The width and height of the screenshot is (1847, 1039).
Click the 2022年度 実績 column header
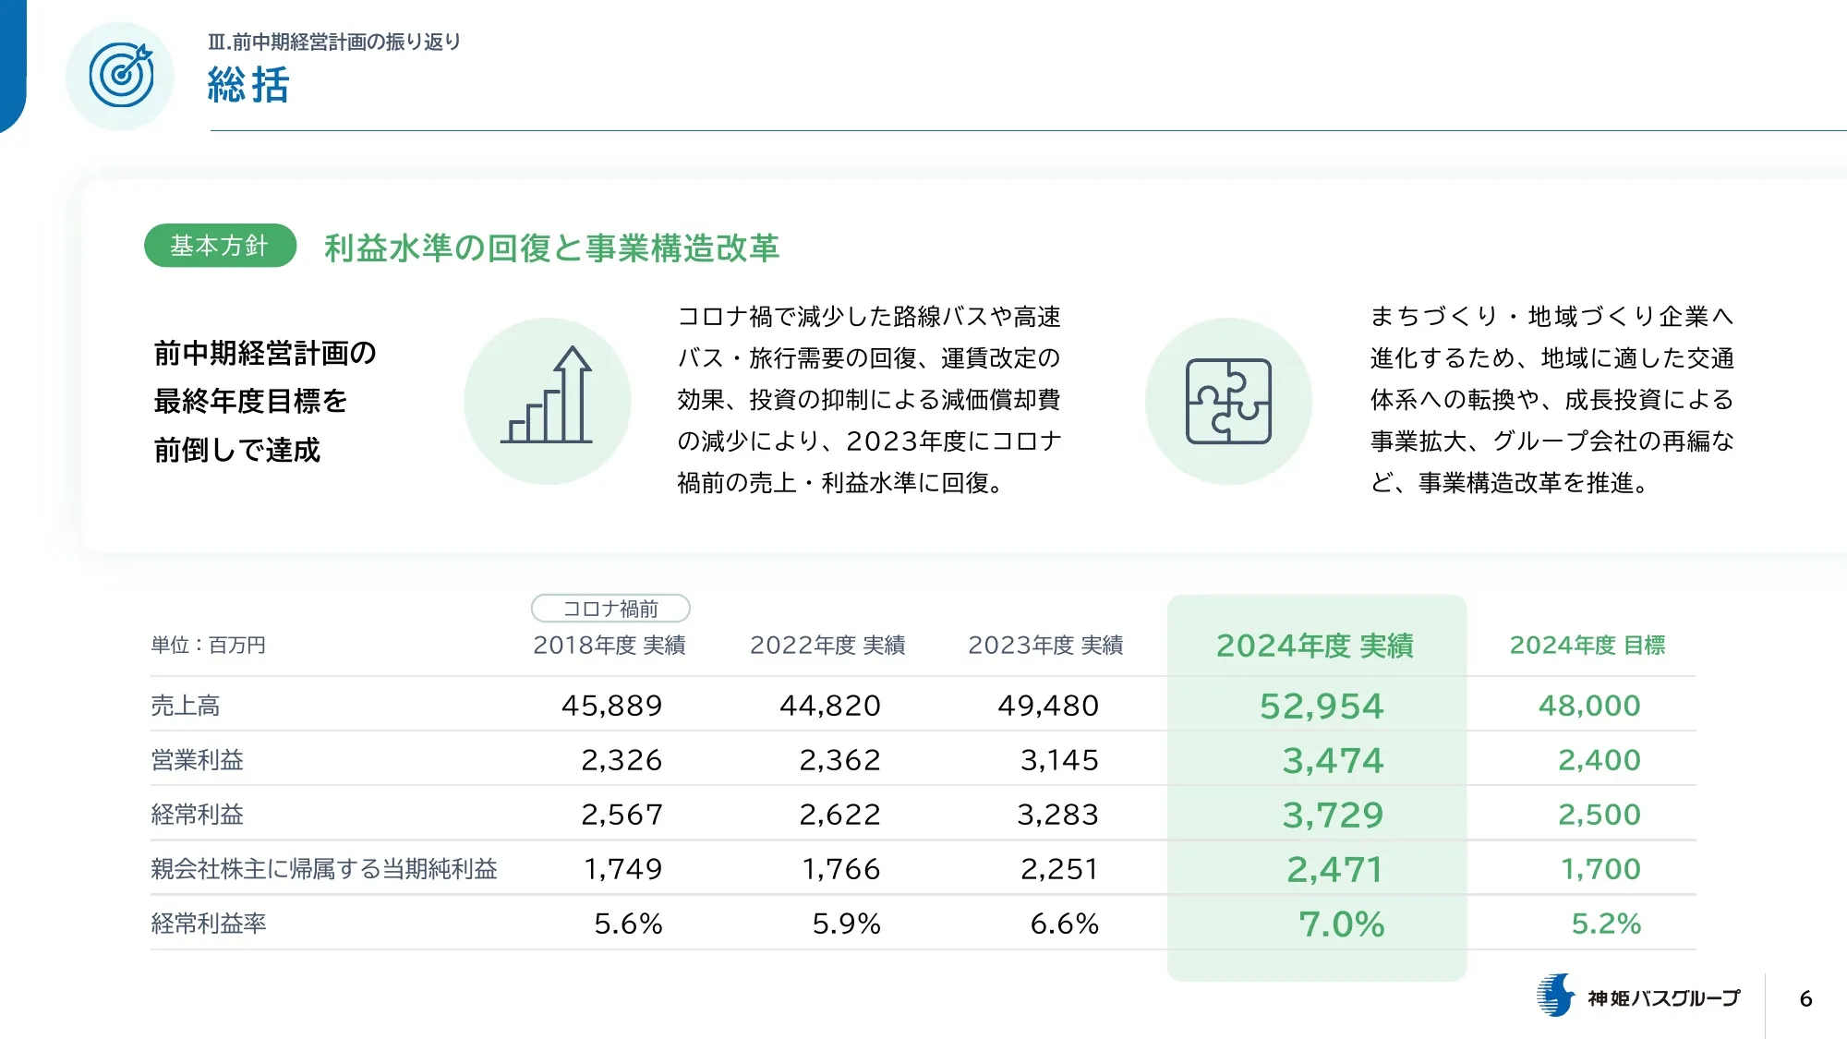point(827,645)
